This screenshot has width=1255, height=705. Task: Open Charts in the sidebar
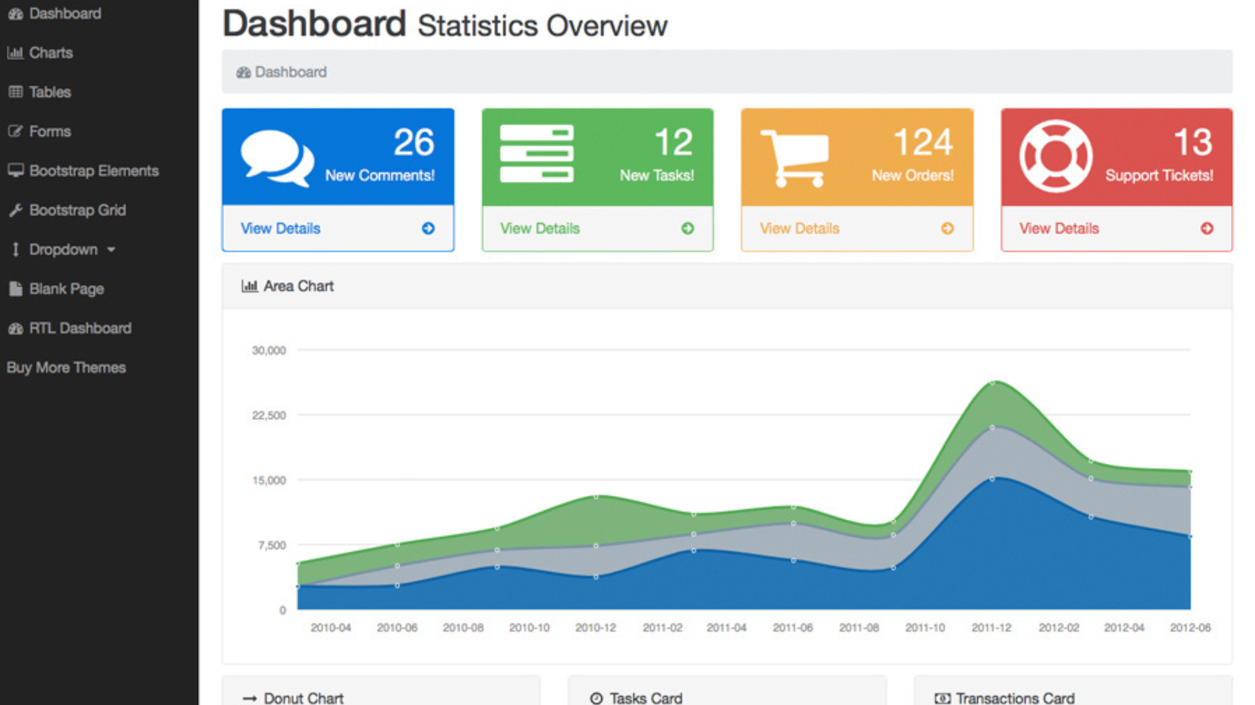50,53
